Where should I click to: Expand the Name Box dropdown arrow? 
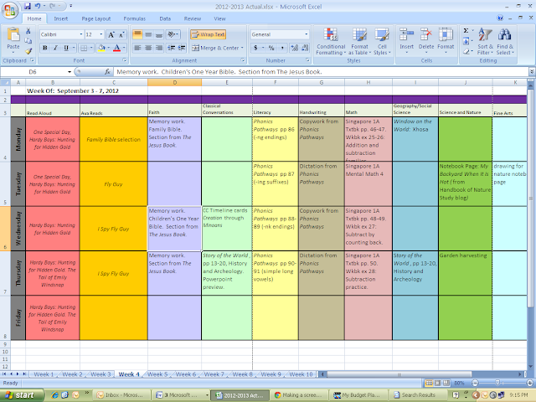[x=70, y=72]
